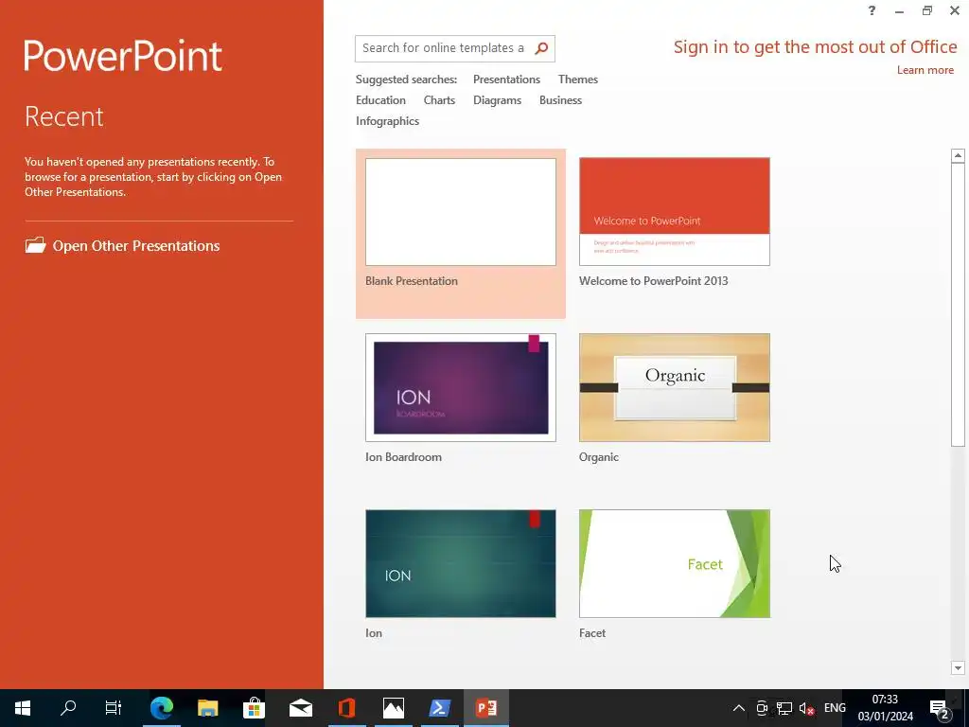Select the Presentations suggested search

click(506, 80)
